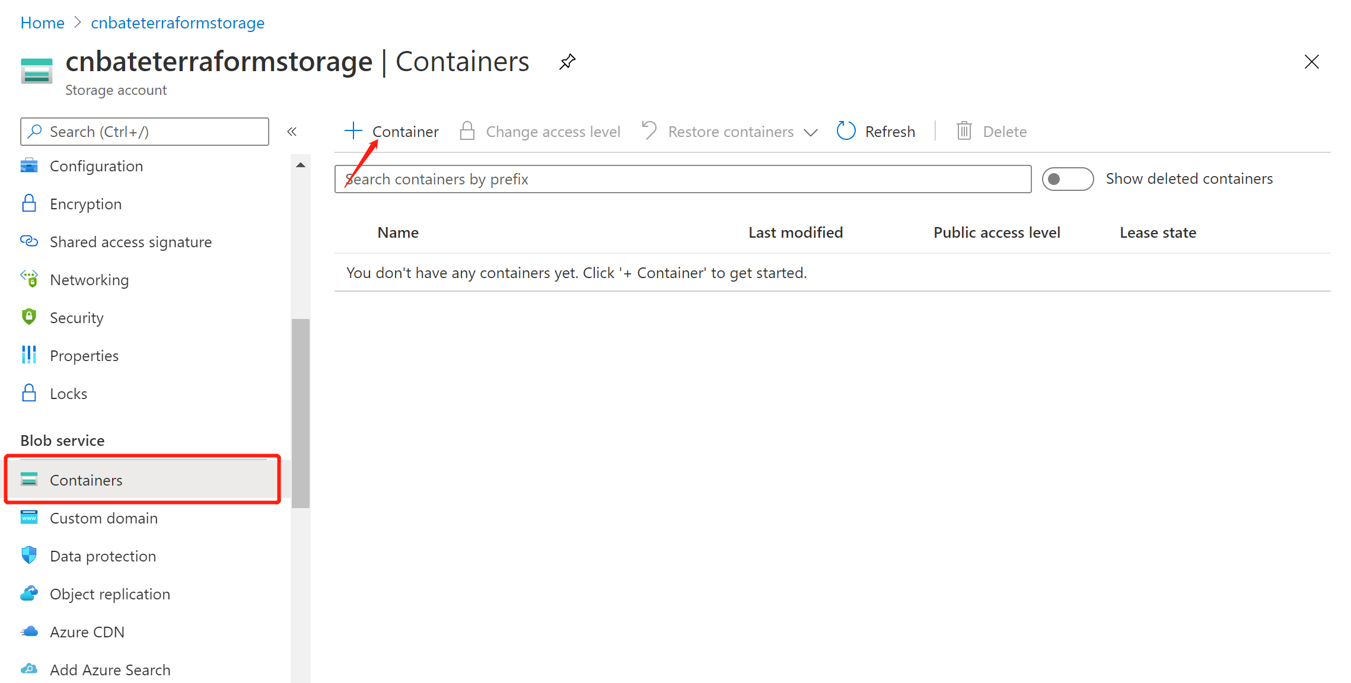Go to Home breadcrumb link

click(x=42, y=23)
